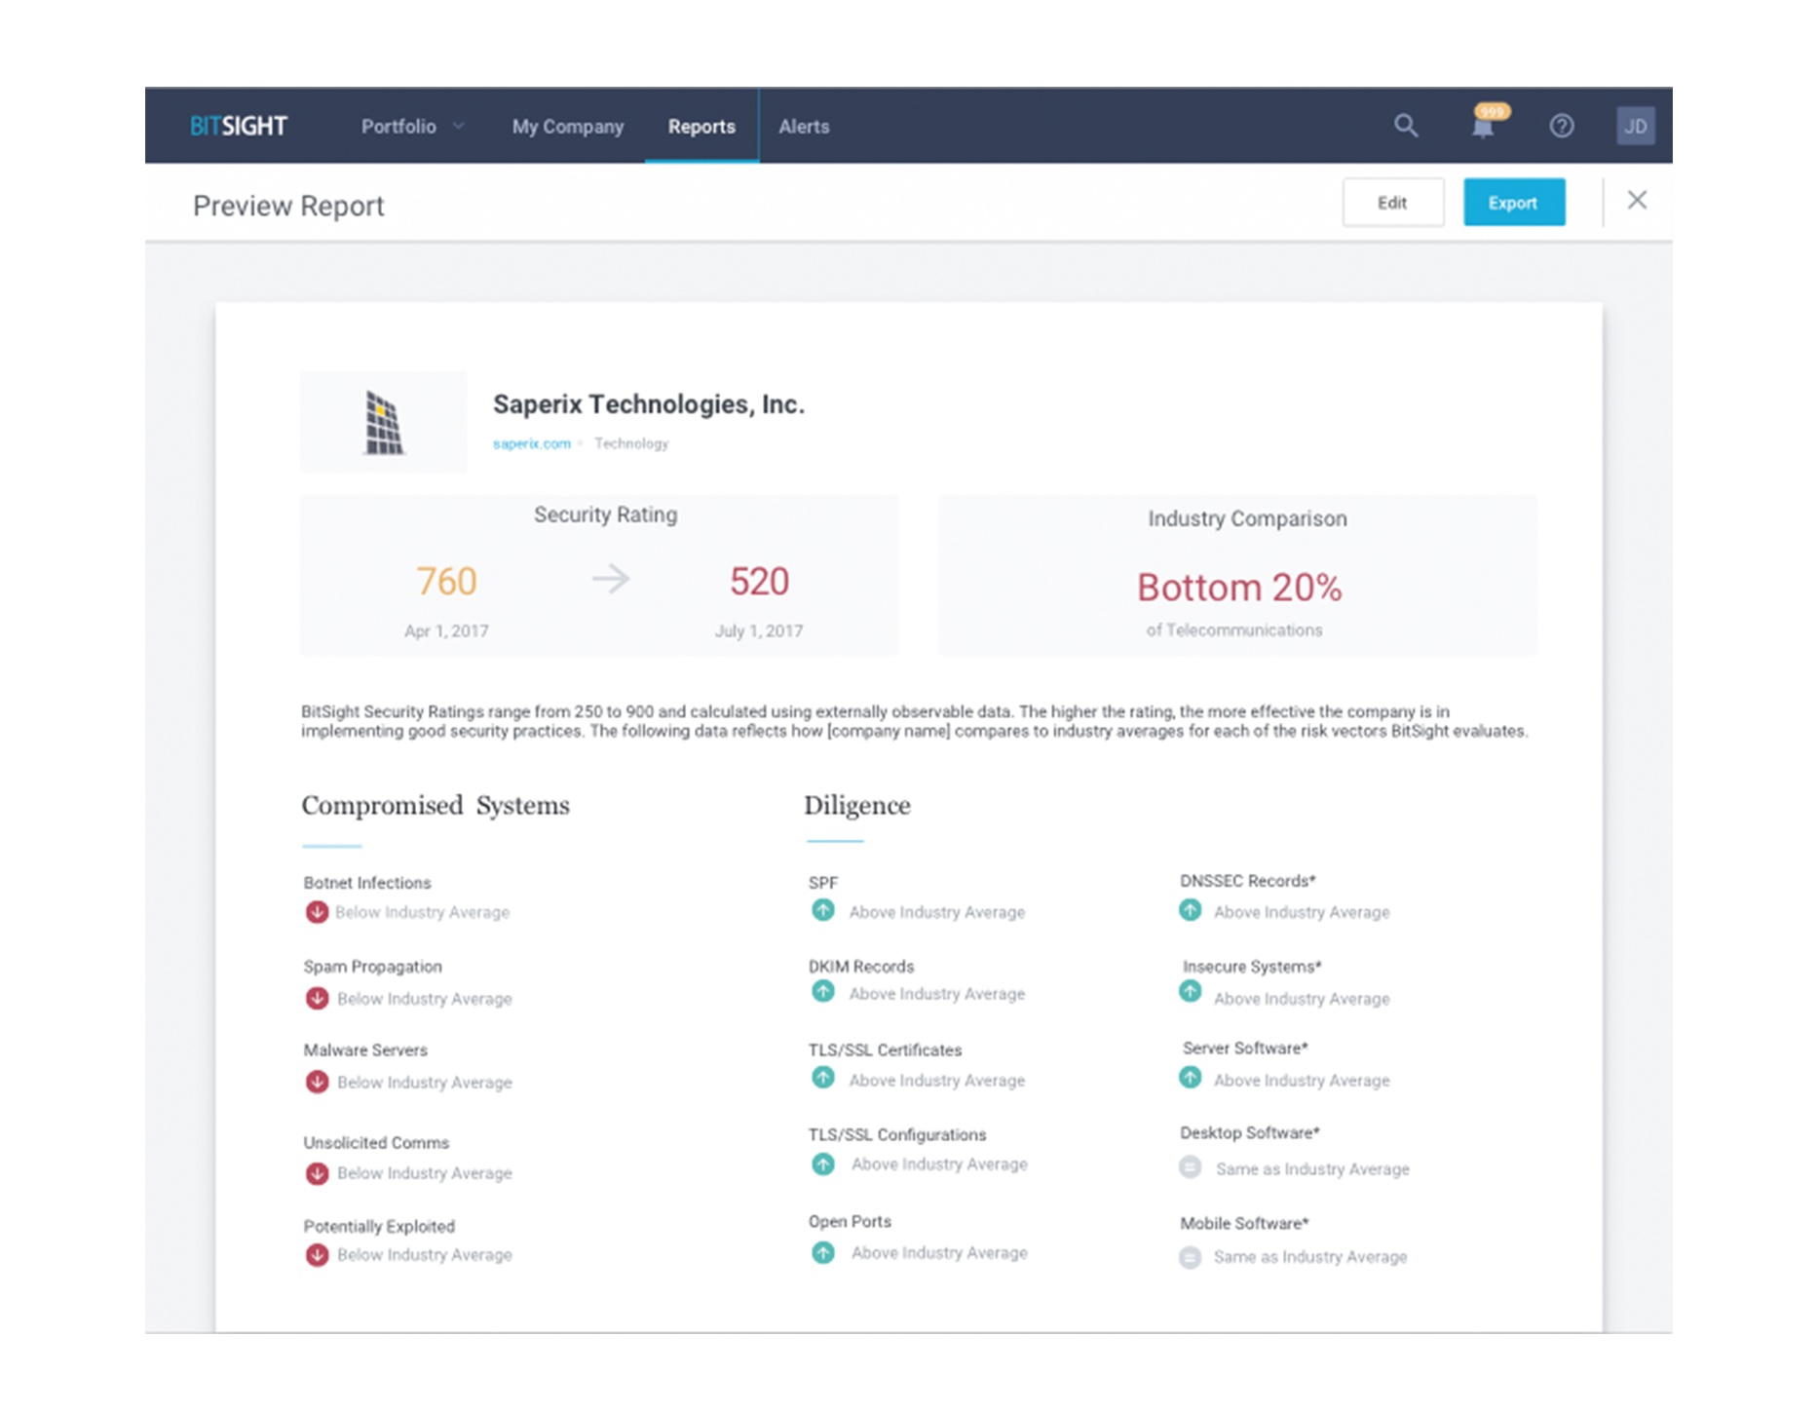Click the Unsolicited Comms label
The width and height of the screenshot is (1818, 1412).
click(376, 1143)
